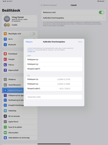Tap Alapértékre állás reset button

54,97
